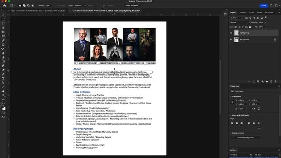Image resolution: width=281 pixels, height=158 pixels.
Task: Delete layer with trash icon
Action: [276, 82]
